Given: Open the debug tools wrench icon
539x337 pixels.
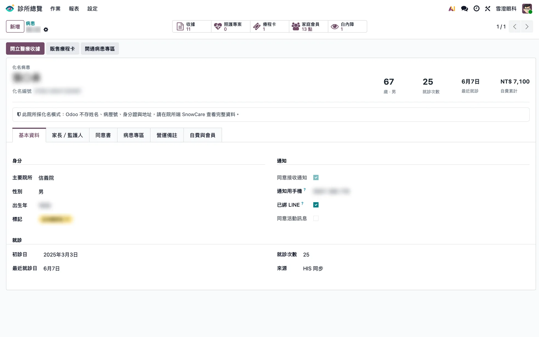Looking at the screenshot, I should click(x=488, y=9).
